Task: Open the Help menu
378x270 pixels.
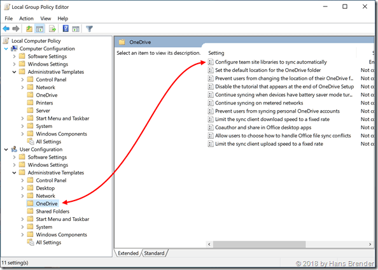Action: [x=62, y=18]
